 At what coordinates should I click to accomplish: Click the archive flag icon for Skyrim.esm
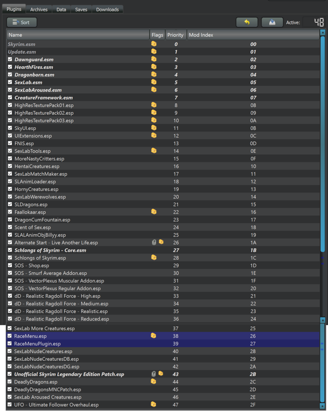[x=154, y=44]
